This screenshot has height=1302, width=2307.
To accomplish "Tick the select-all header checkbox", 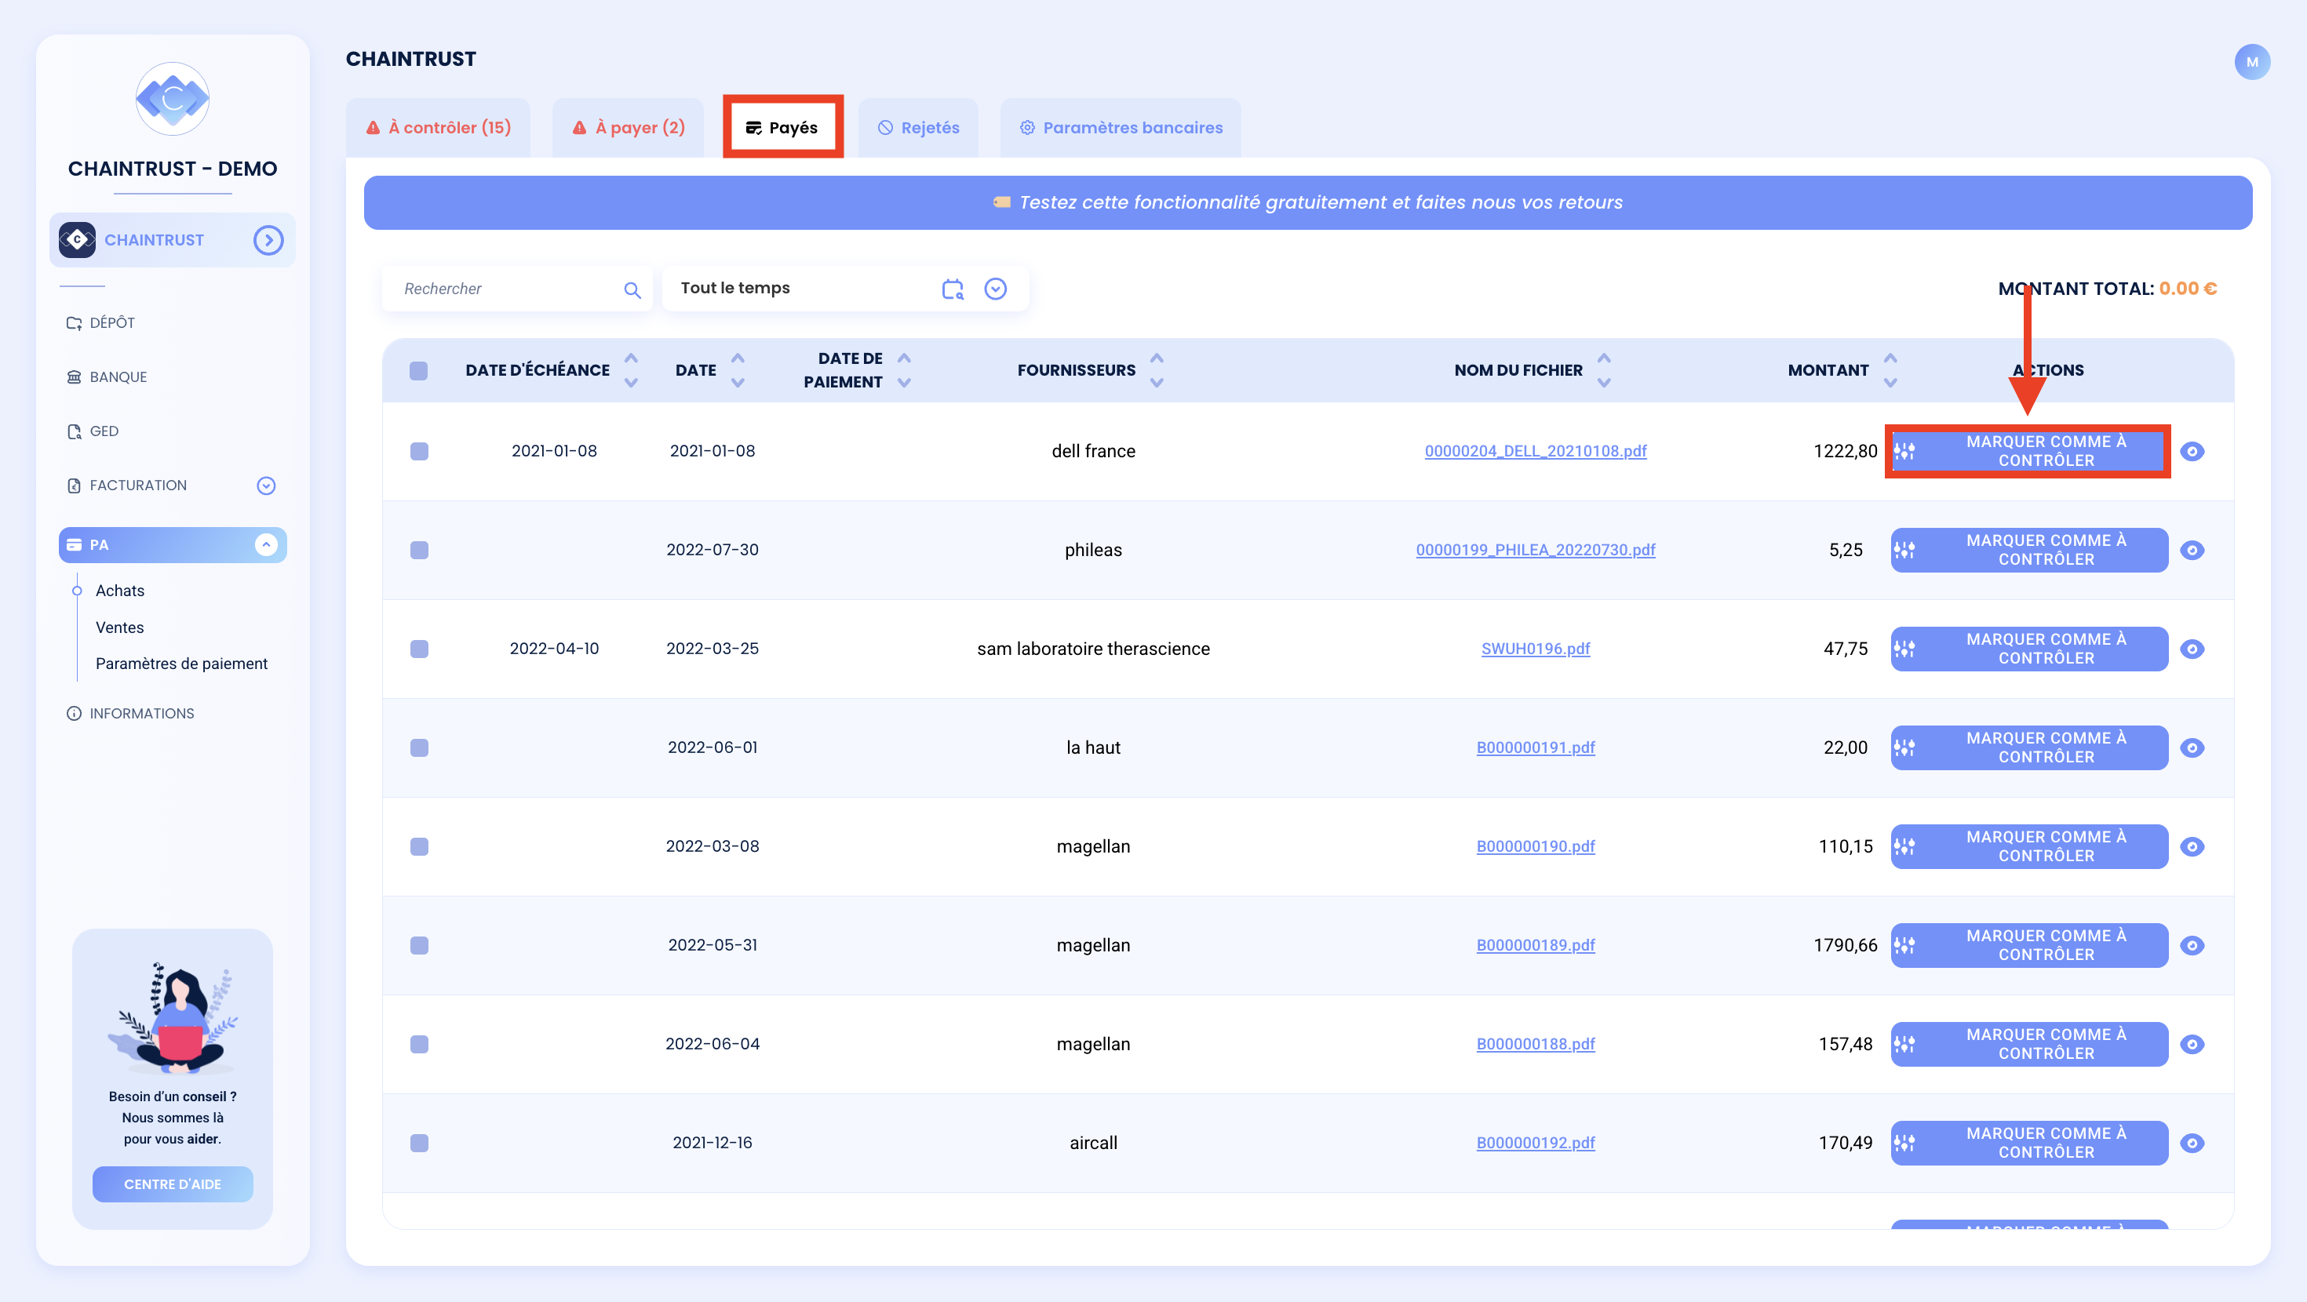I will 418,370.
